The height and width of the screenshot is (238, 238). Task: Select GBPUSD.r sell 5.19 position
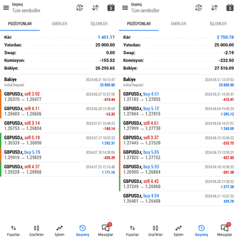[59, 140]
